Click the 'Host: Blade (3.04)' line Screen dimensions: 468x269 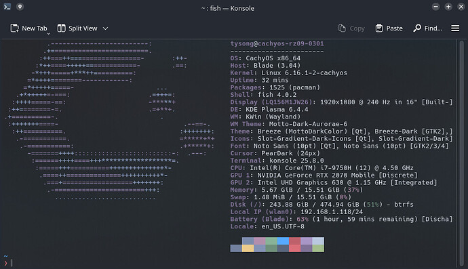265,66
